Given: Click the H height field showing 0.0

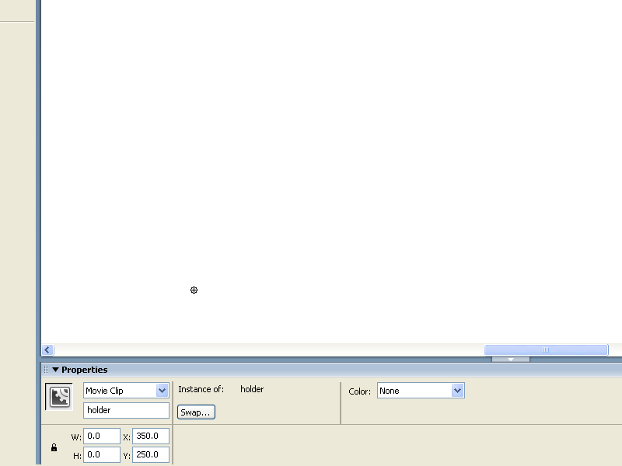Looking at the screenshot, I should click(102, 455).
